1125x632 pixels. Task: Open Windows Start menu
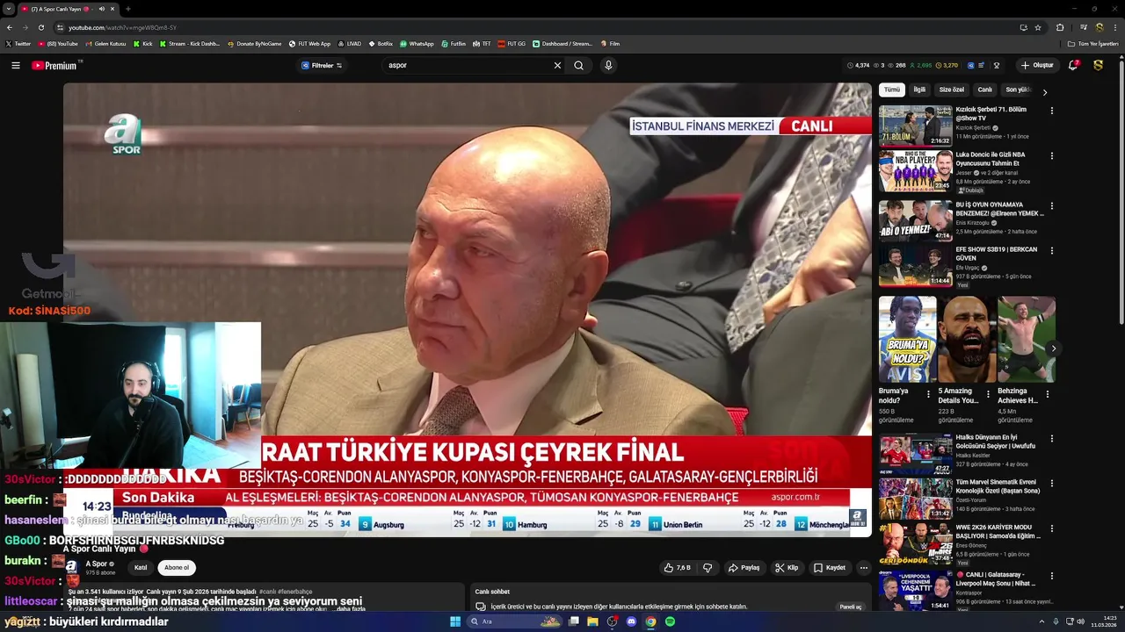coord(455,621)
